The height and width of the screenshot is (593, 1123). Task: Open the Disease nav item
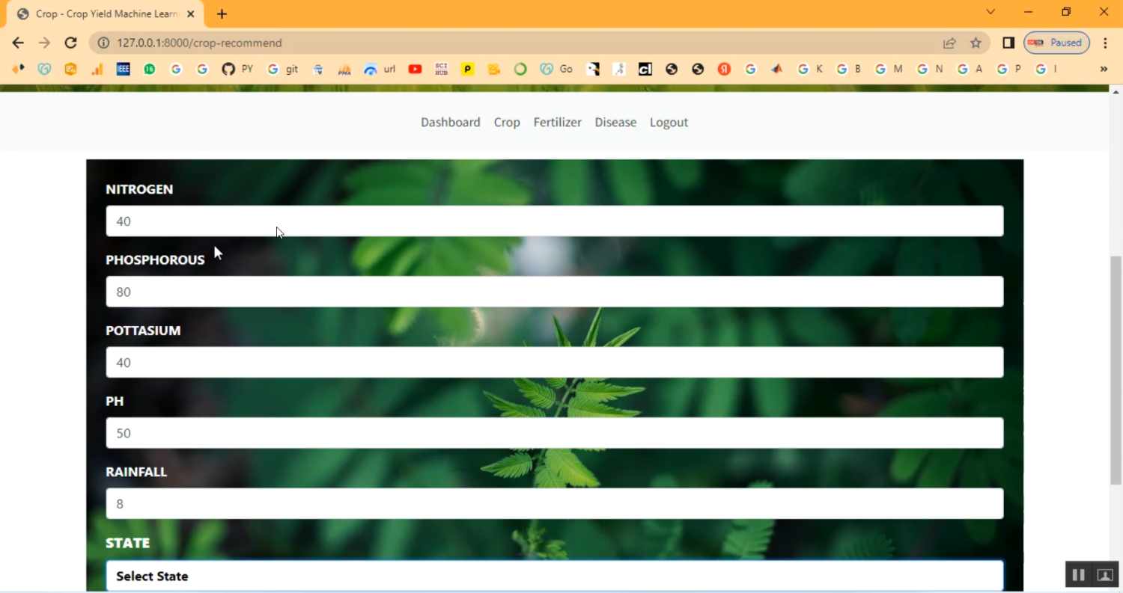615,122
